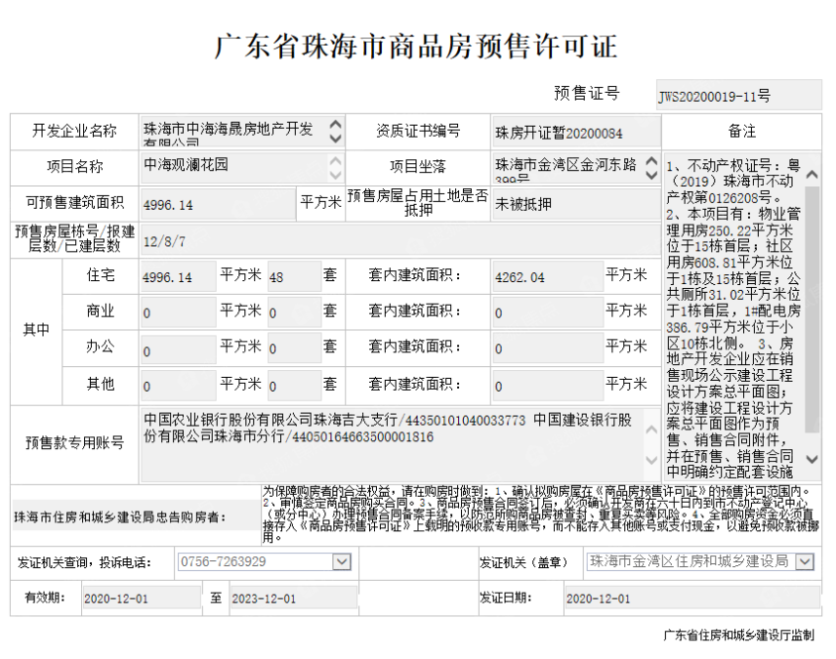Image resolution: width=836 pixels, height=659 pixels.
Task: Click the 预售证号 field JWS20200019-11号
Action: [x=738, y=96]
